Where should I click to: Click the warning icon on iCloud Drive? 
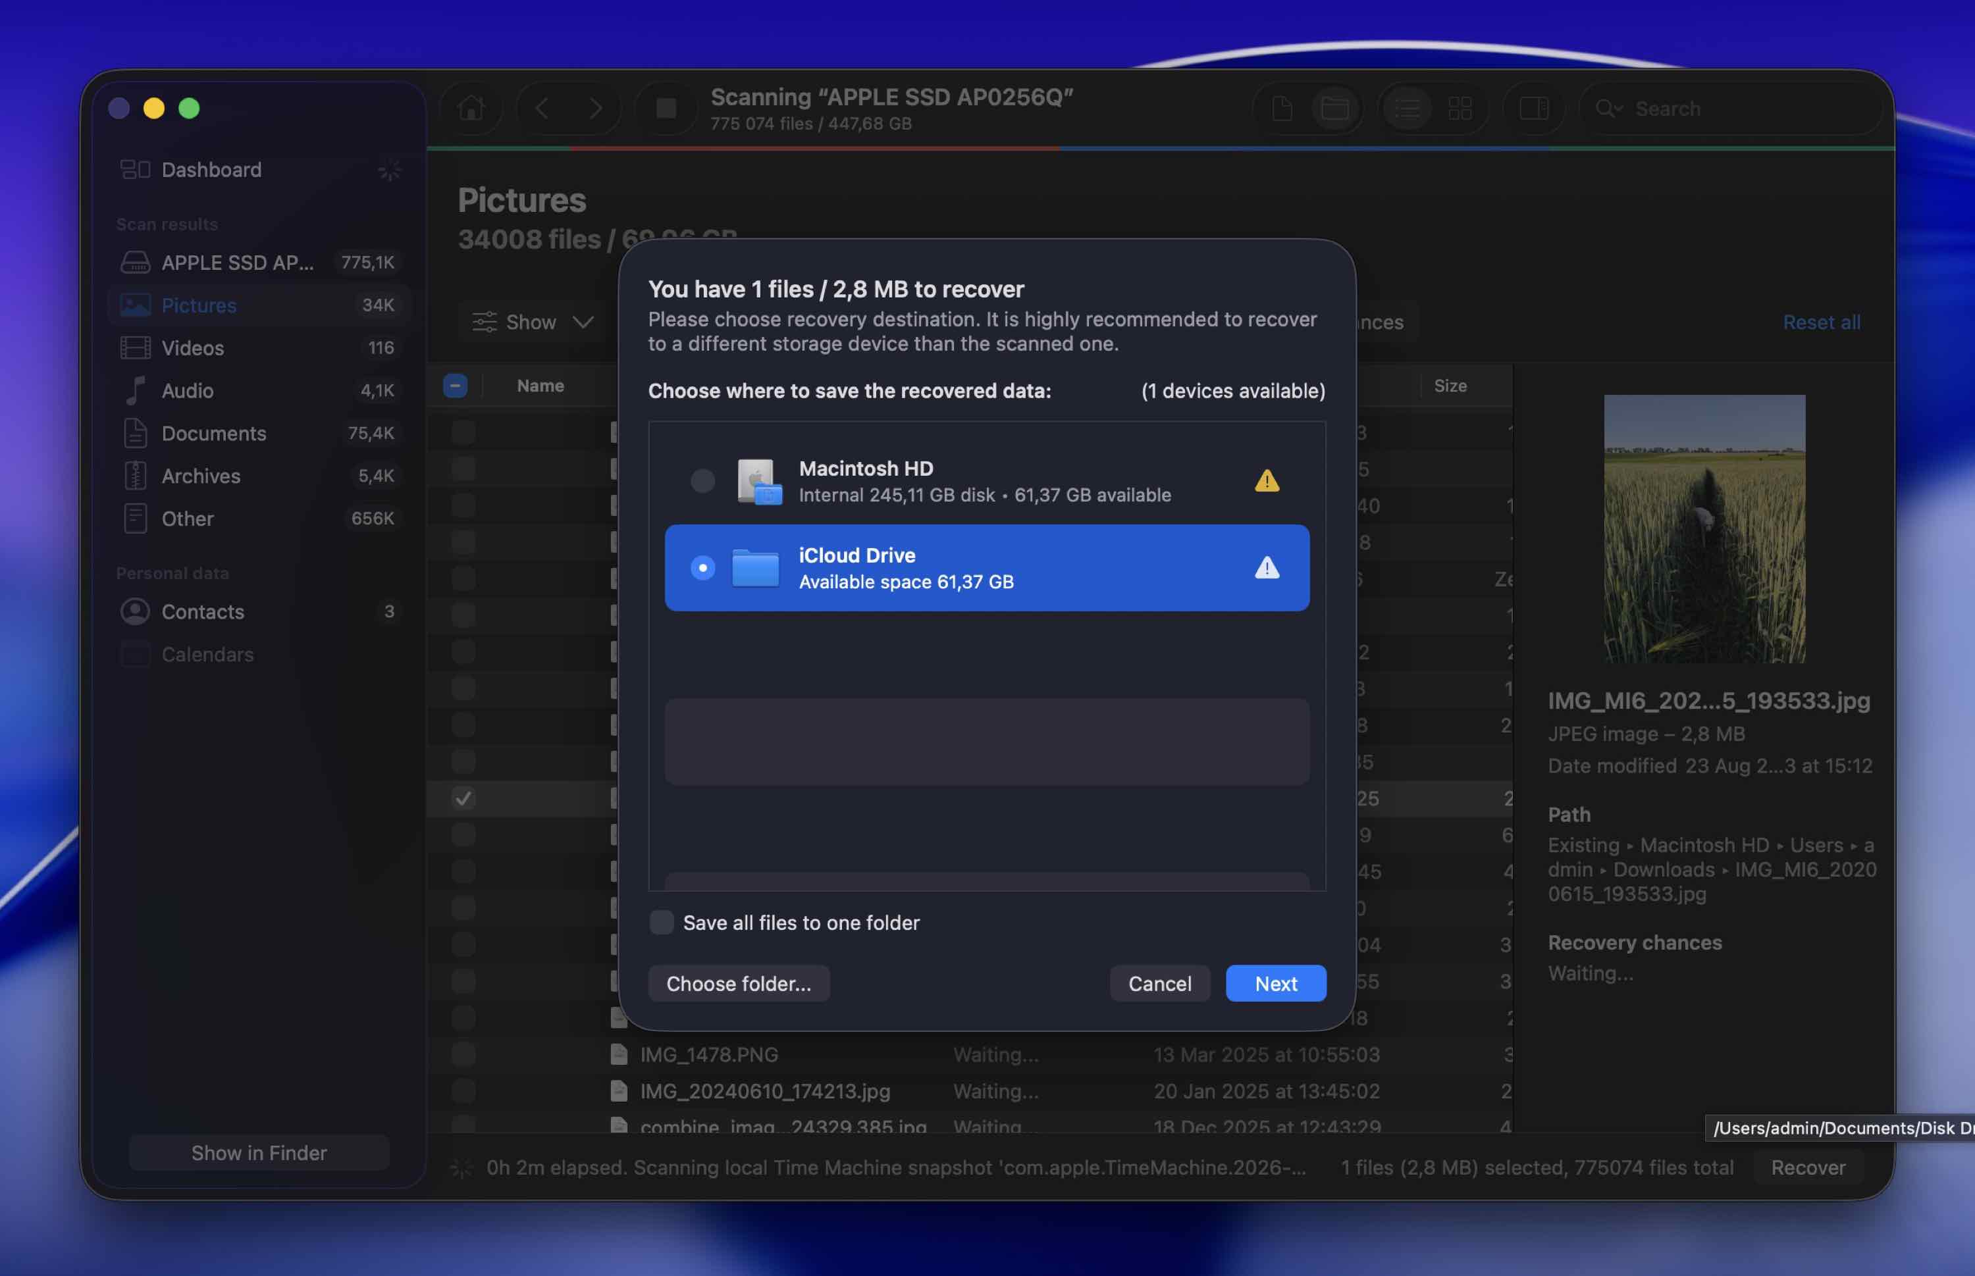click(1267, 567)
